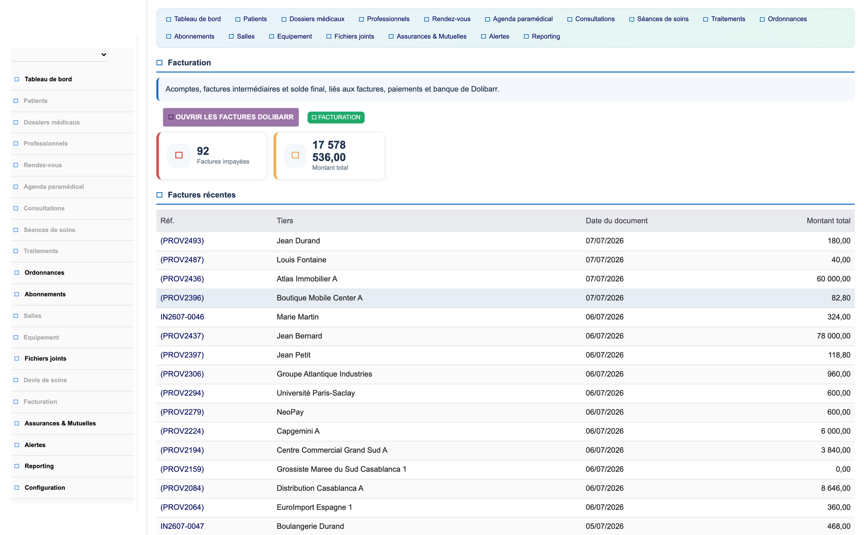Click the Facturation sidebar icon
Viewport: 864px width, 535px height.
pos(16,402)
